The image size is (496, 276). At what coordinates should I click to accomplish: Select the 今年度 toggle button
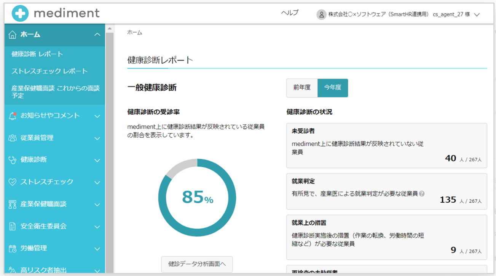tap(333, 88)
